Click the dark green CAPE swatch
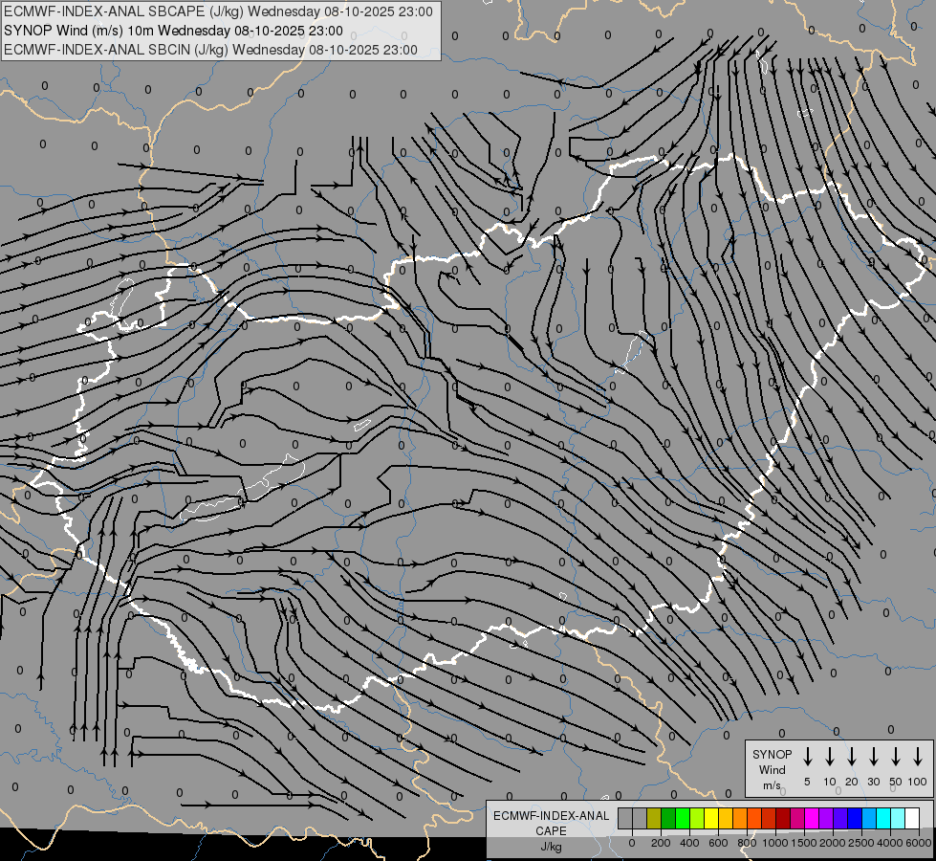 668,819
